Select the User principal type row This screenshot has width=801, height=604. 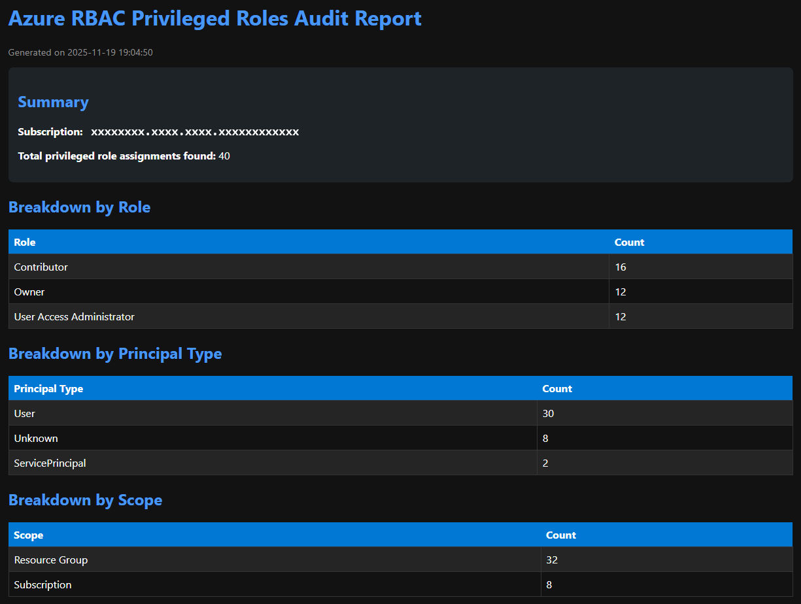(25, 413)
